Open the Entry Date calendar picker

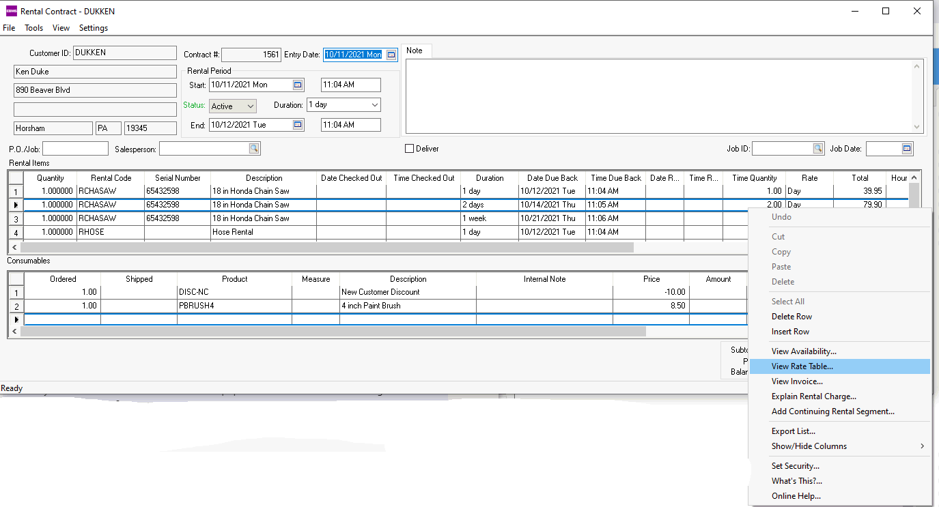[391, 55]
